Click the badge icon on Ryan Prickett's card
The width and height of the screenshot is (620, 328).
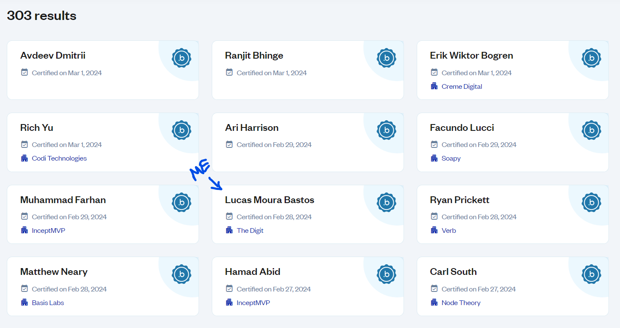coord(591,202)
